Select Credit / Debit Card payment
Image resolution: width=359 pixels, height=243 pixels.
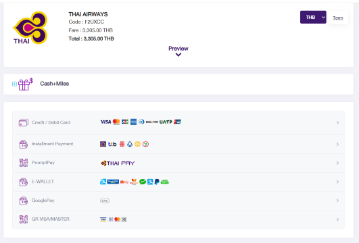click(178, 123)
